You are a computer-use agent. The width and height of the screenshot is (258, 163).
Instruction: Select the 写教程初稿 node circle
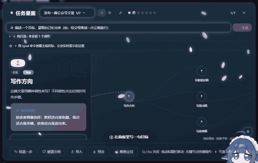point(201,71)
